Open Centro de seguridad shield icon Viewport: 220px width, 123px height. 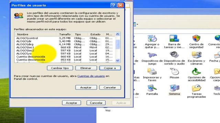point(196,38)
